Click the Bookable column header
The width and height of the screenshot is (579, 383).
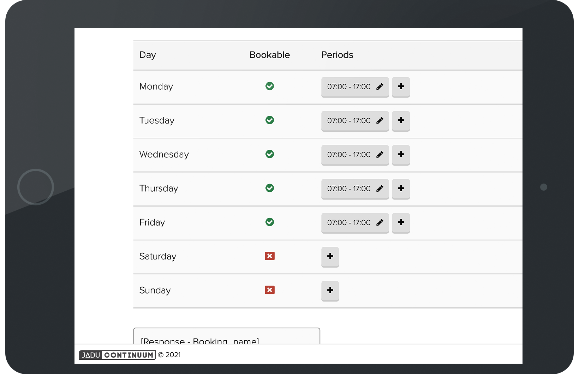269,55
